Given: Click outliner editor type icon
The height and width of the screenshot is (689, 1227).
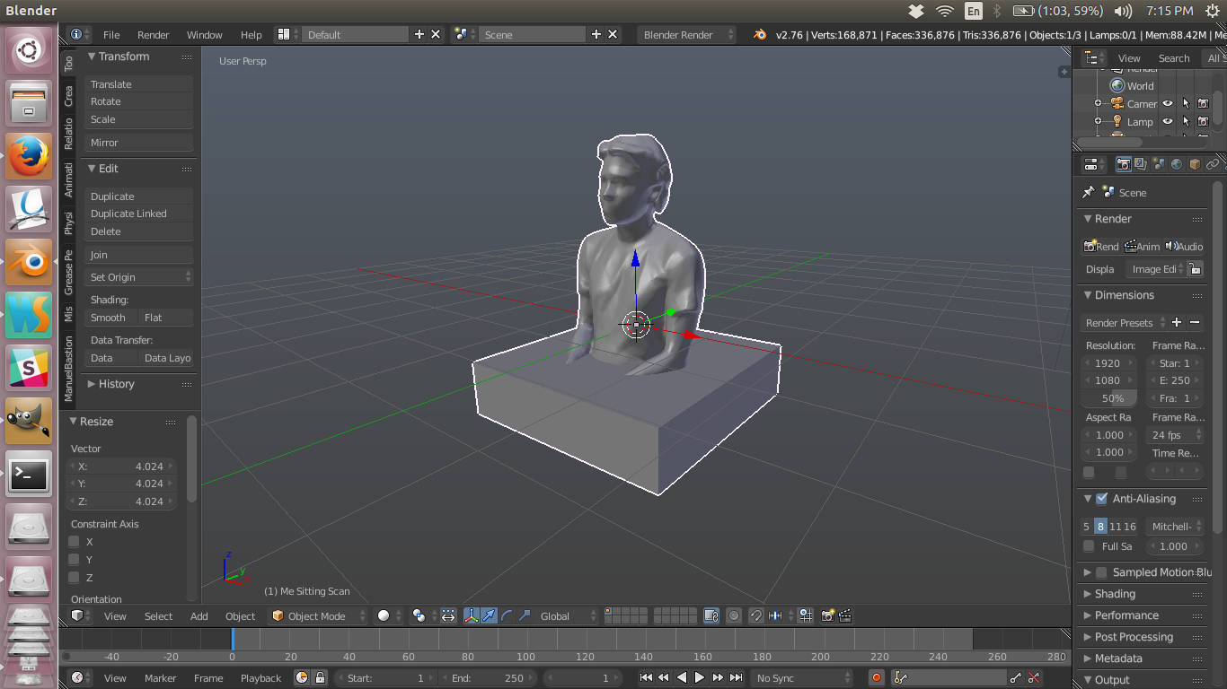Looking at the screenshot, I should click(x=1093, y=57).
